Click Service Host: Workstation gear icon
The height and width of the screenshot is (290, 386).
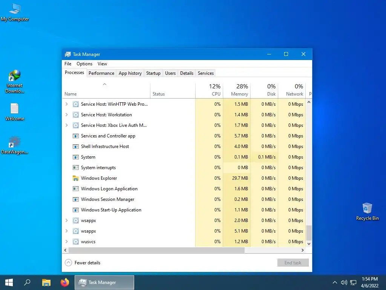75,115
